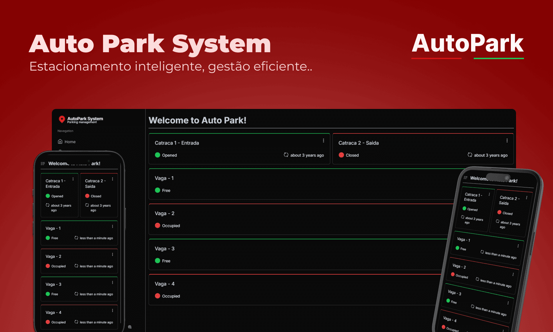Image resolution: width=553 pixels, height=332 pixels.
Task: Toggle the Closed status dot on Catraca 2
Action: tap(341, 155)
